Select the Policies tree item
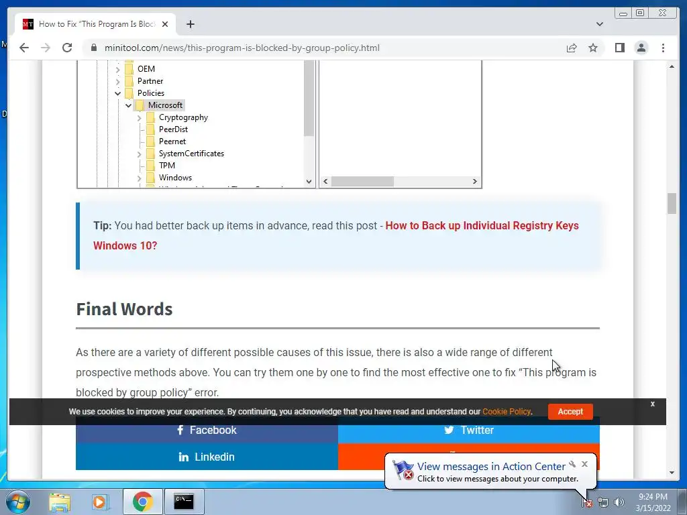This screenshot has height=515, width=687. (x=151, y=93)
